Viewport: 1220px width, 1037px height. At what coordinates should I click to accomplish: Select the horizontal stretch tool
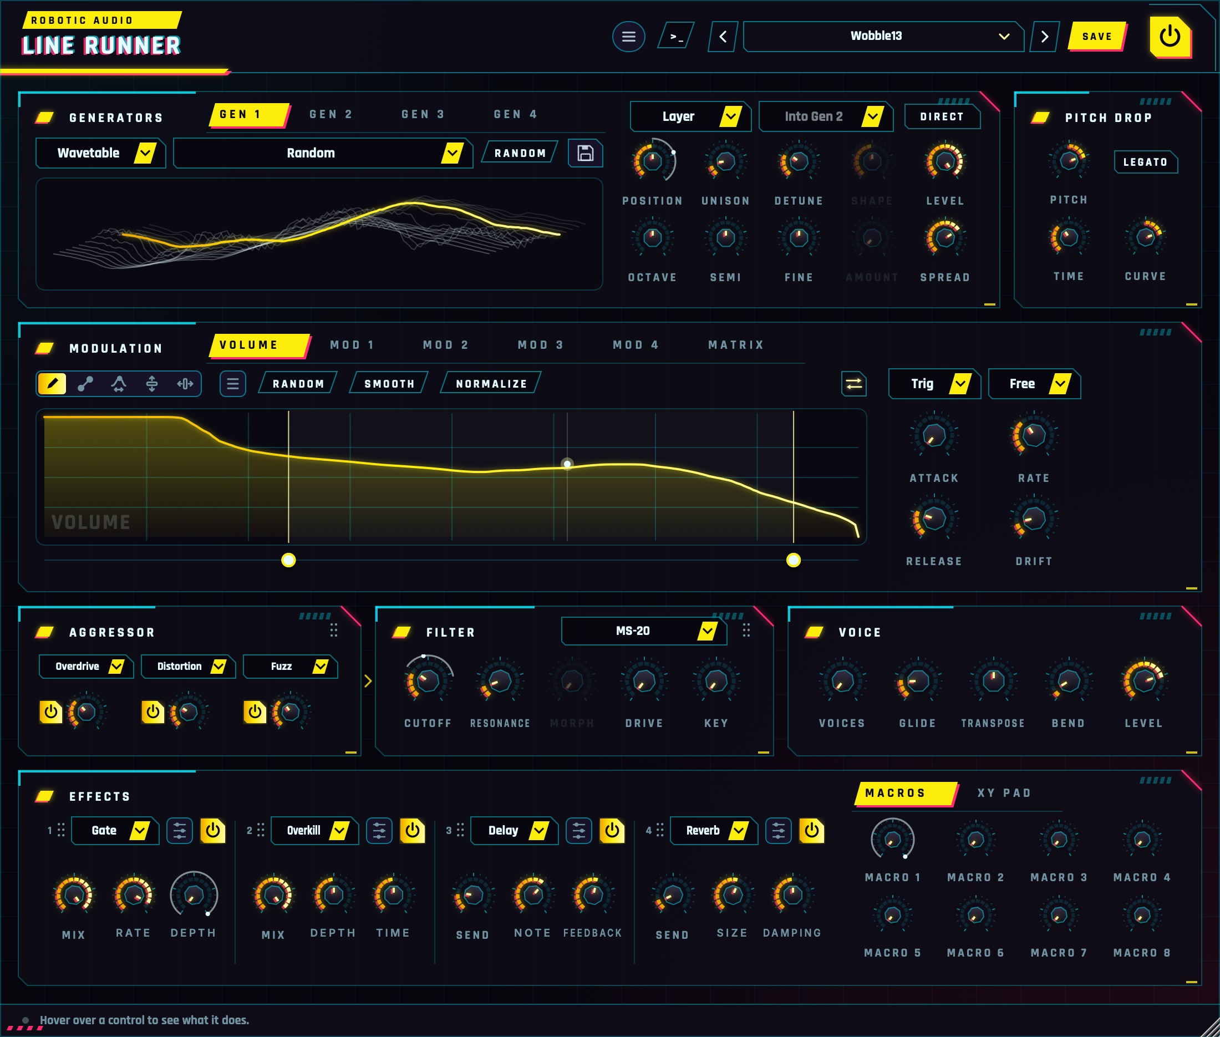[x=185, y=384]
